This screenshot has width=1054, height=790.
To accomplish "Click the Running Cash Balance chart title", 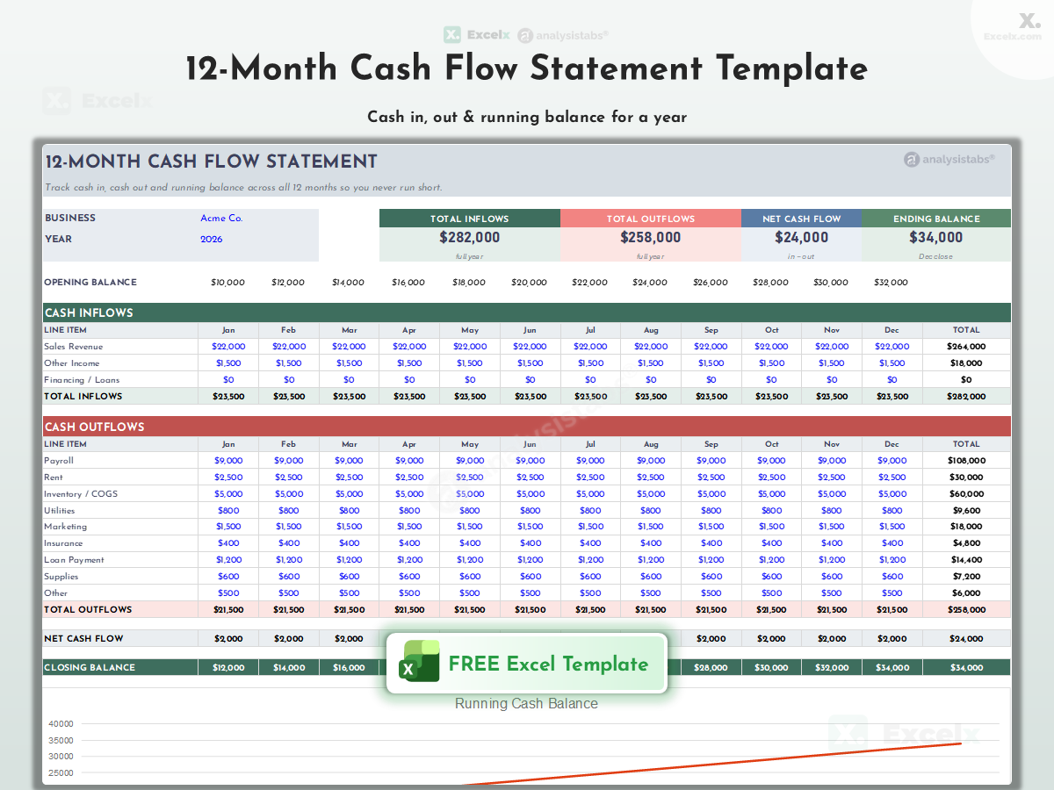I will pyautogui.click(x=526, y=704).
